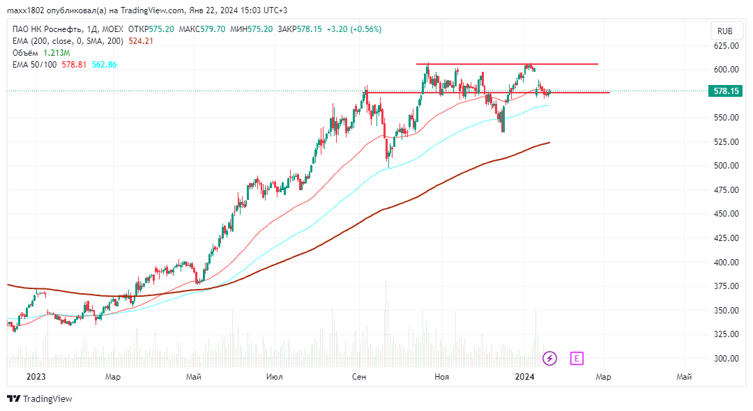Image resolution: width=753 pixels, height=411 pixels.
Task: Click the purple lightning bolt event icon
Action: (549, 358)
